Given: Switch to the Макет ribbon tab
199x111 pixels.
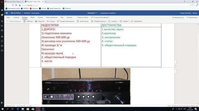Looking at the screenshot, I should point(33,17).
